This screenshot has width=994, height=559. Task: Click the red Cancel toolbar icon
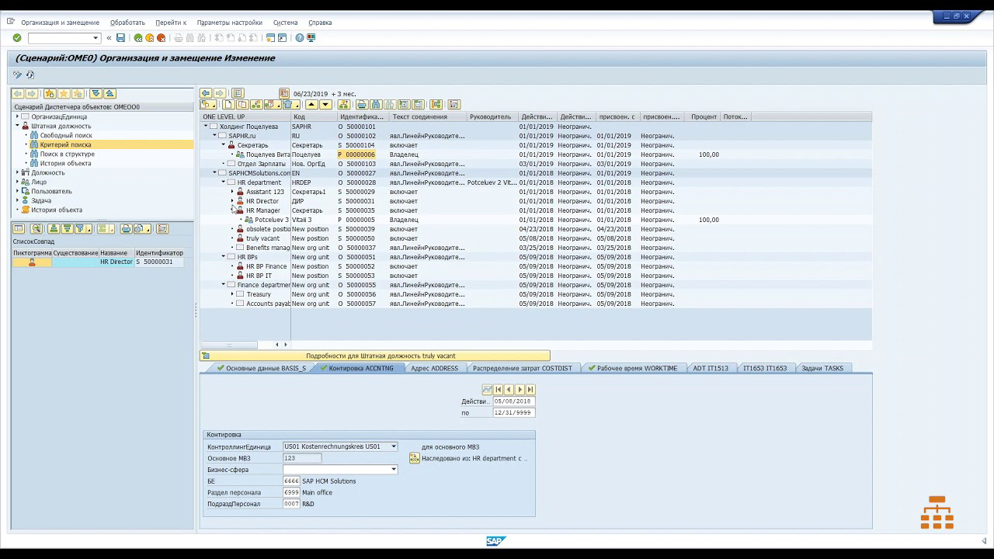point(161,38)
